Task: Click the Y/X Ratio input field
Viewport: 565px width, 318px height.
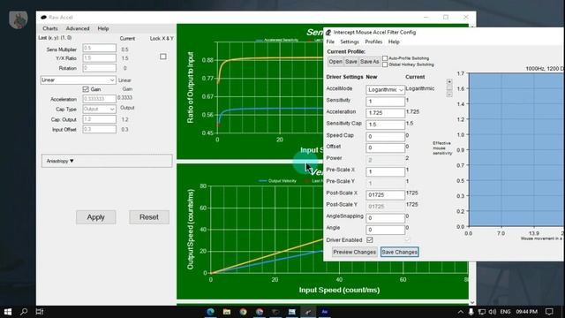Action: point(99,58)
